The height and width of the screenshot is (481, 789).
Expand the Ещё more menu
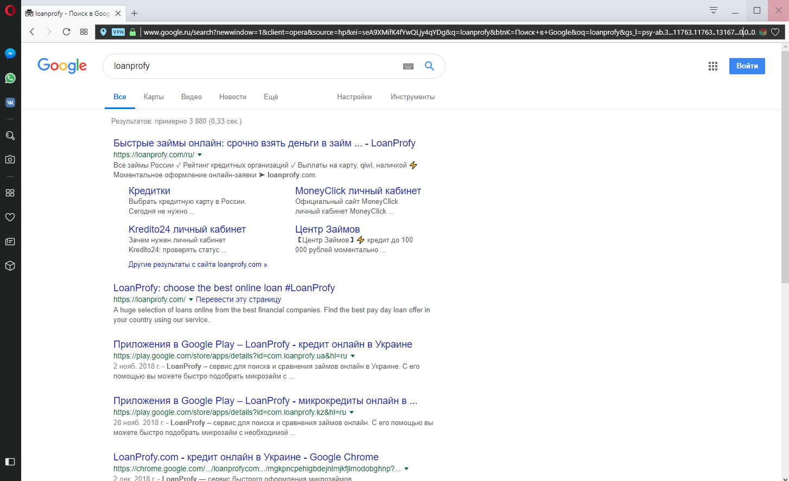[271, 97]
